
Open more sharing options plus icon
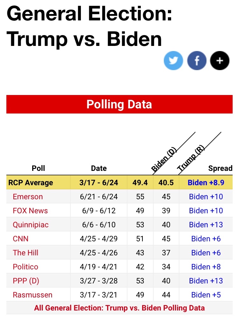220,61
